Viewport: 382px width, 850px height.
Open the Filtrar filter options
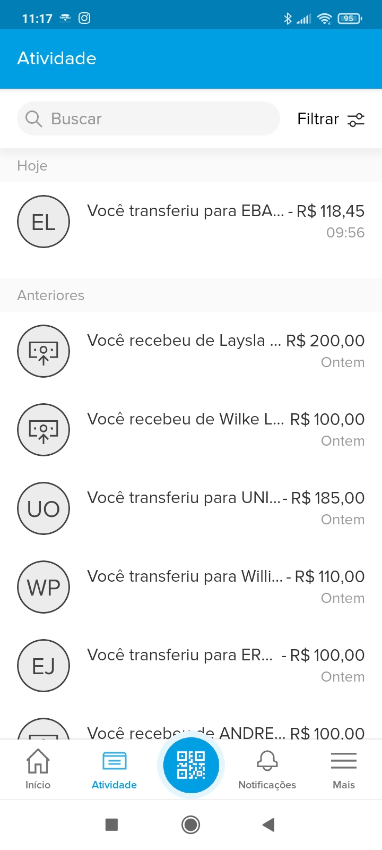(331, 119)
